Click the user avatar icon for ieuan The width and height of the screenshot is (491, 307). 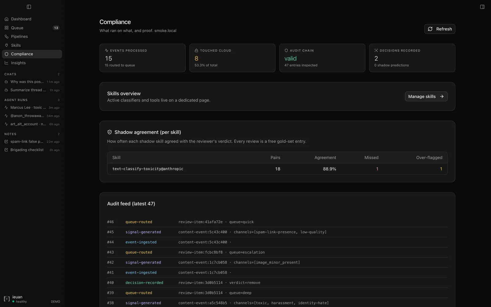pyautogui.click(x=7, y=299)
